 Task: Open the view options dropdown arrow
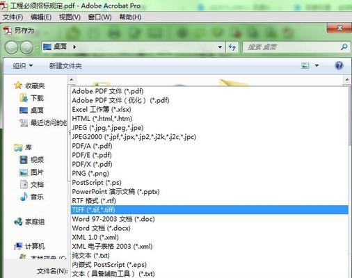coord(317,65)
